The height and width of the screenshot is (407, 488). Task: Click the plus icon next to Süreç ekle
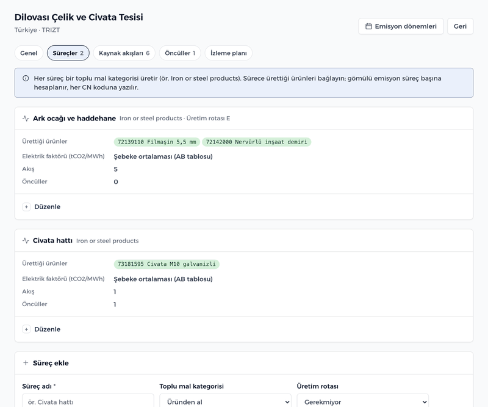26,363
